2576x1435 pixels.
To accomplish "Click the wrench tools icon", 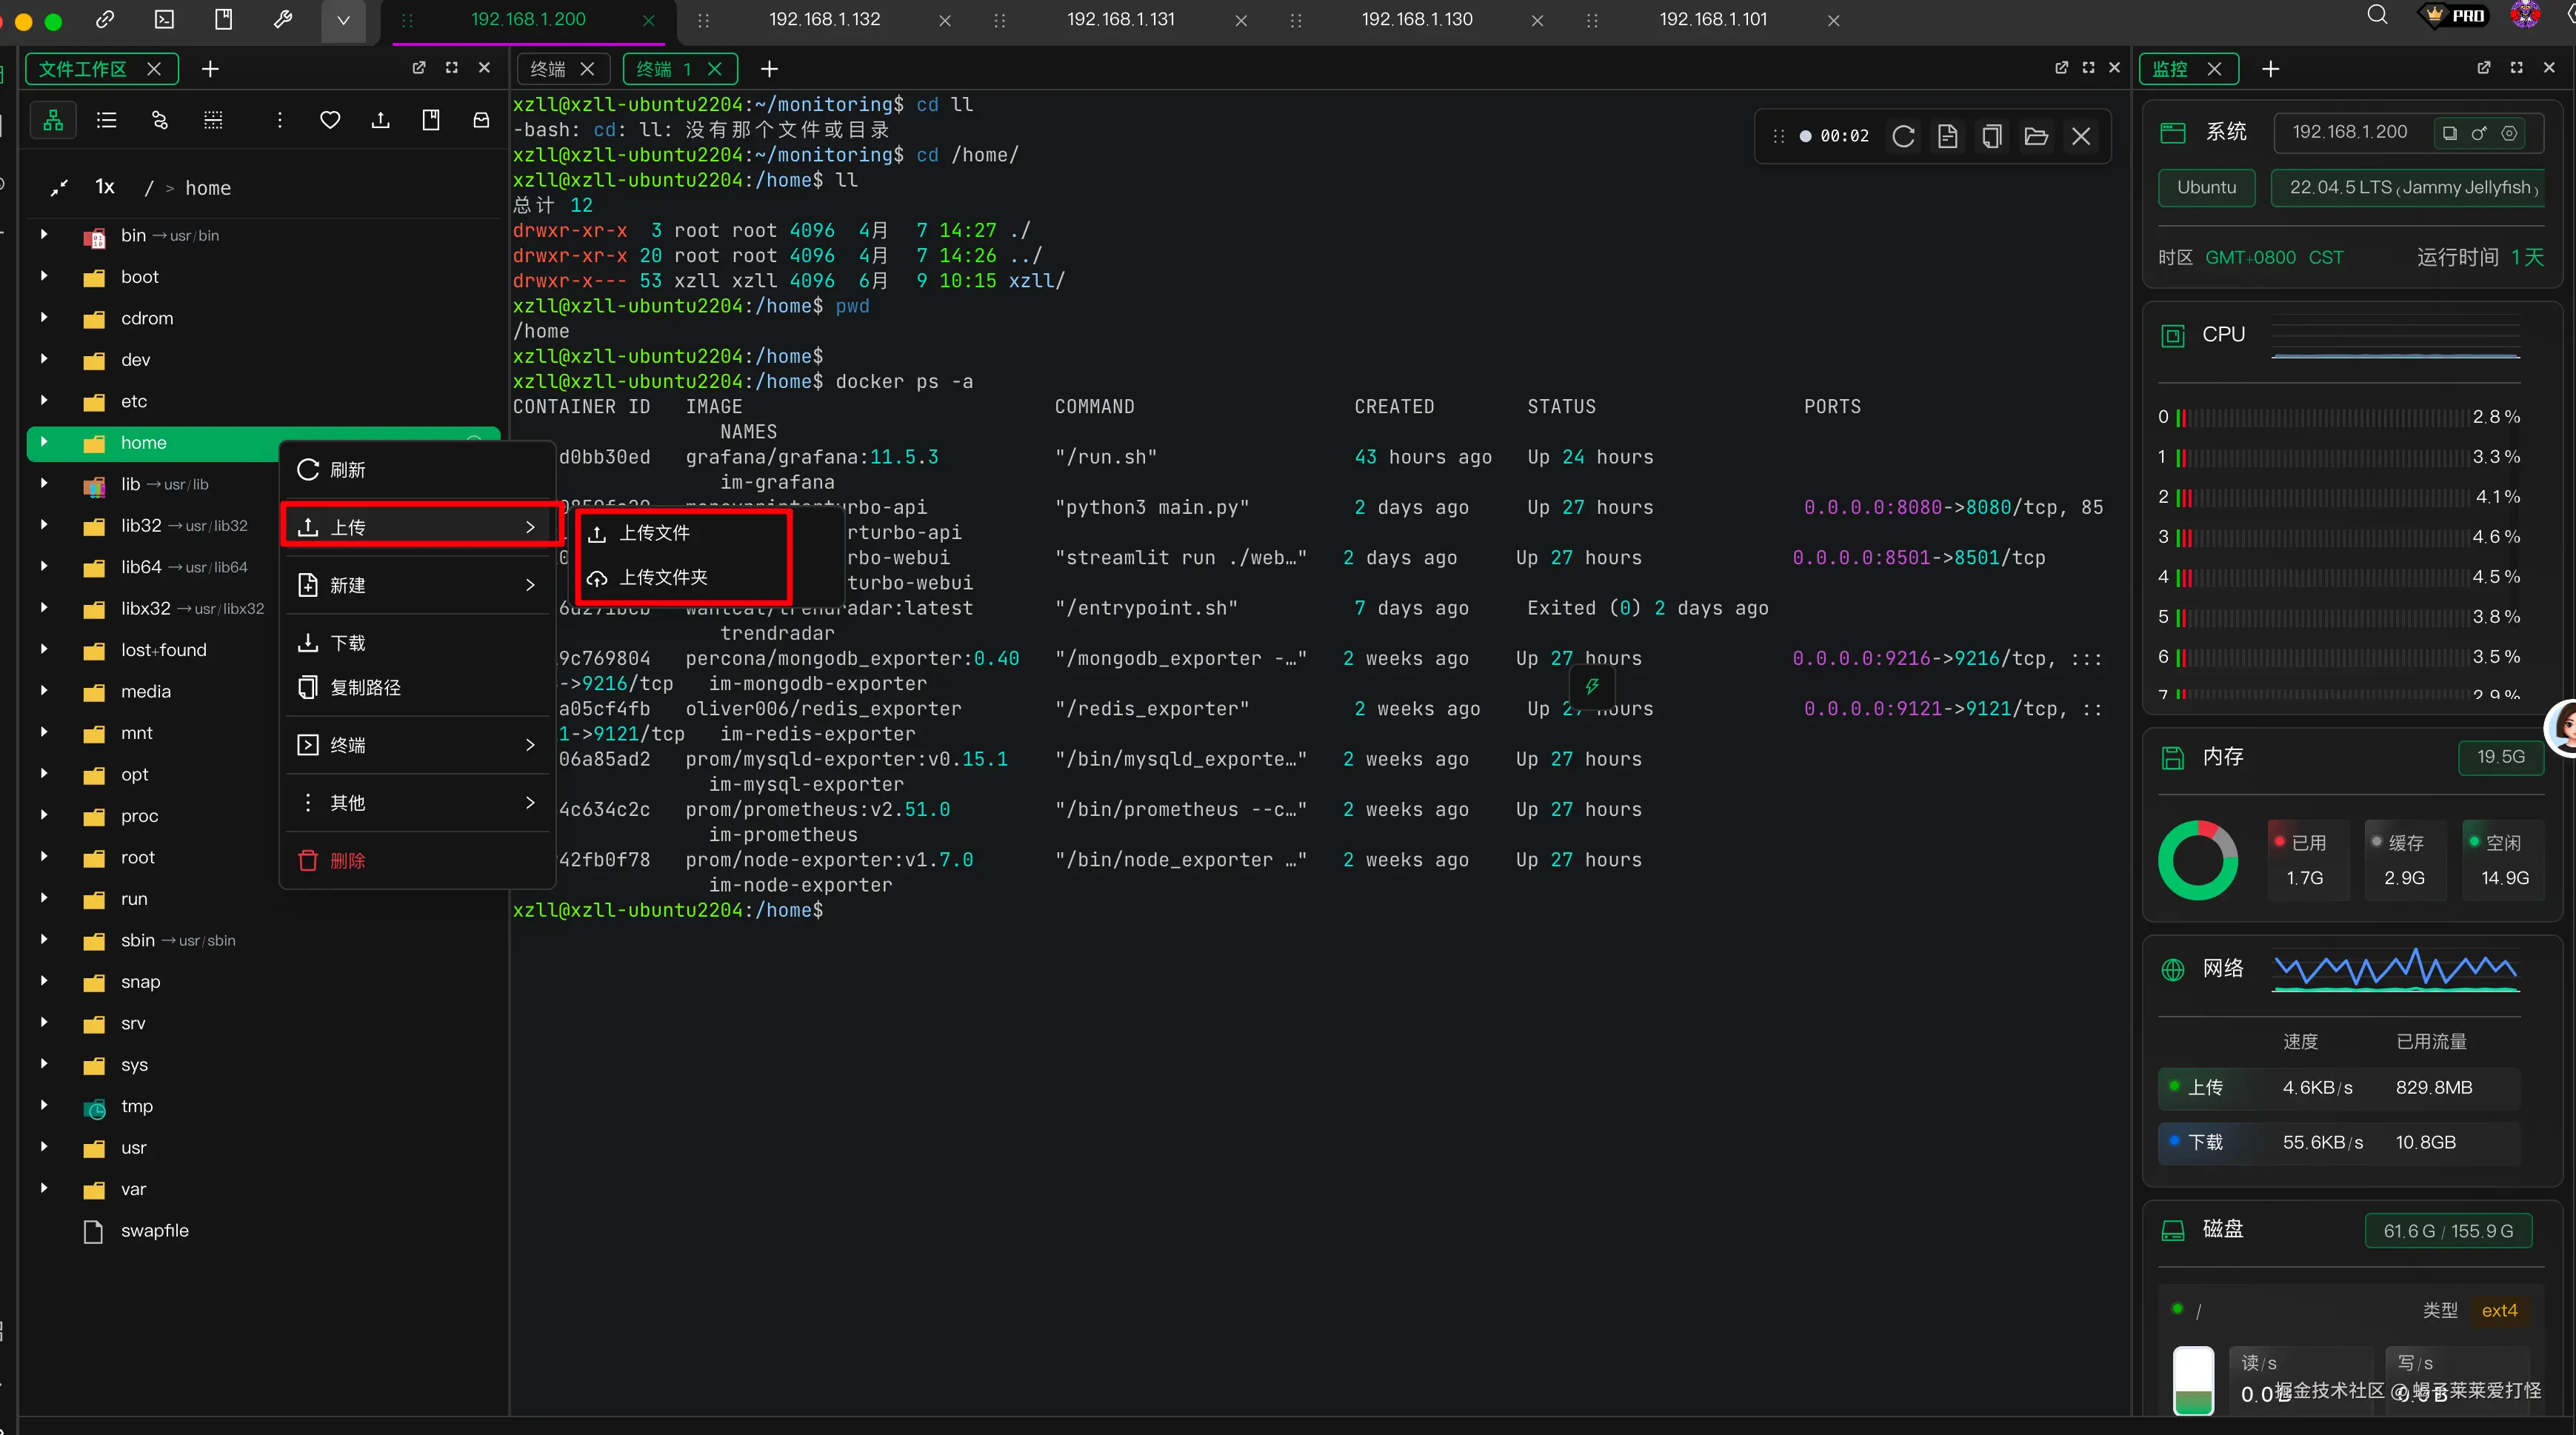I will (x=283, y=19).
